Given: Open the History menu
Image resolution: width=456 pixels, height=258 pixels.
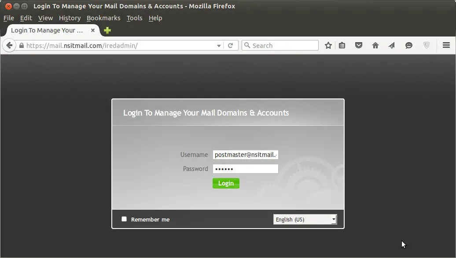Looking at the screenshot, I should click(x=70, y=18).
